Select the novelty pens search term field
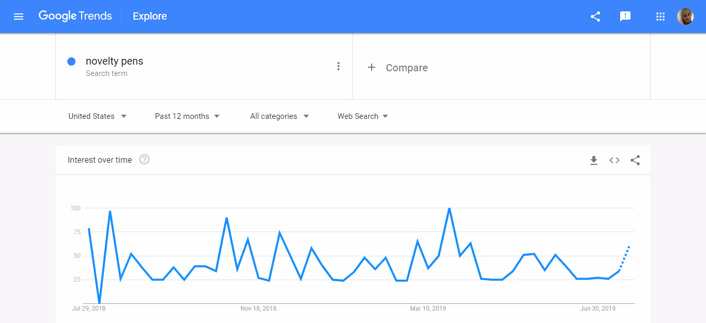 point(114,61)
